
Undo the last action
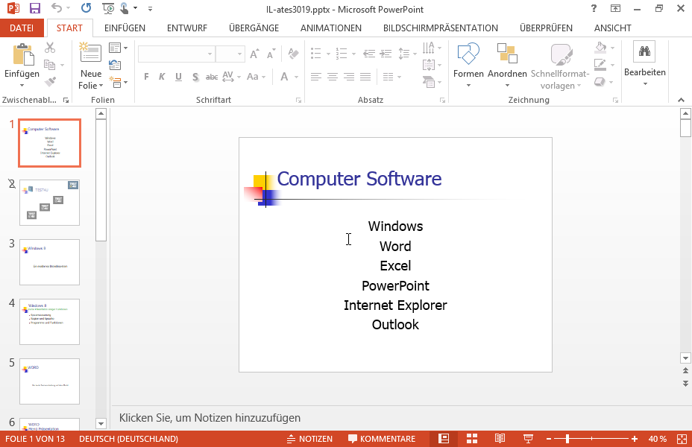tap(57, 8)
